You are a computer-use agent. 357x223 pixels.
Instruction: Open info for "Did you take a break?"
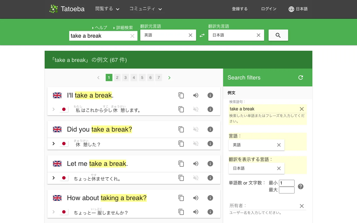click(210, 129)
